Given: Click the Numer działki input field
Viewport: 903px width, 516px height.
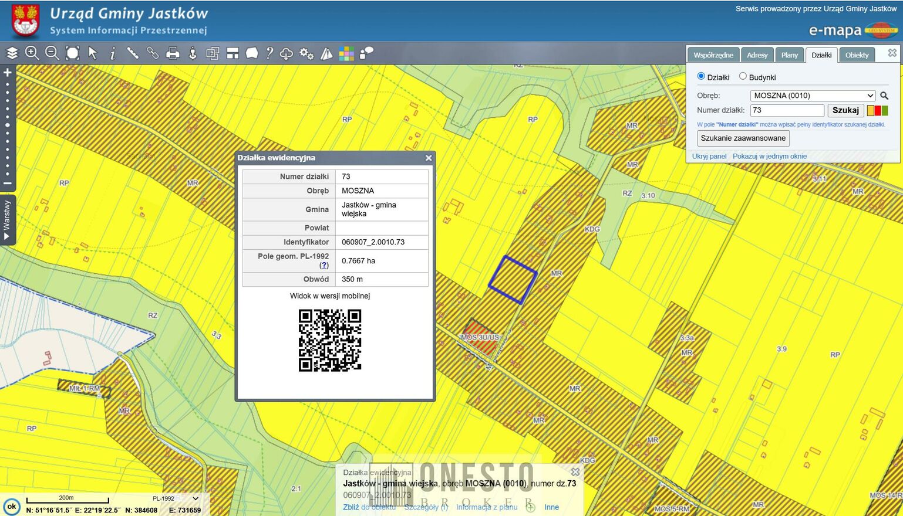Looking at the screenshot, I should tap(787, 110).
